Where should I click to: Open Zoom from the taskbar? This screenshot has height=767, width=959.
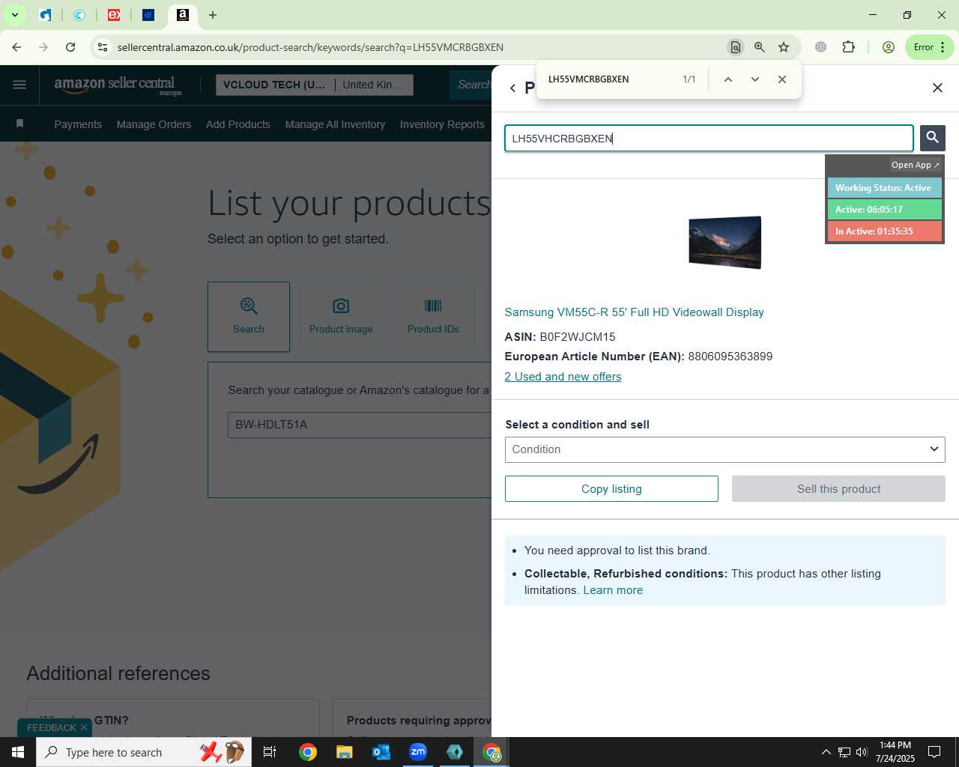418,752
